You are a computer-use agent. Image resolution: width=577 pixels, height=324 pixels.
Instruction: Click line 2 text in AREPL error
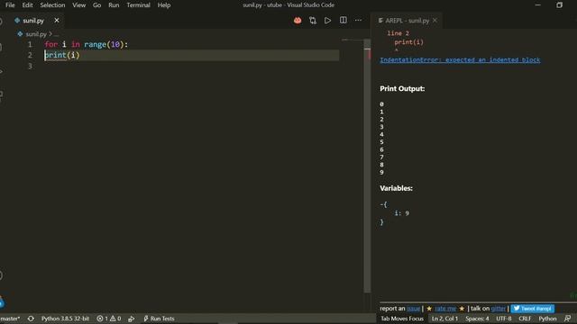tap(398, 33)
